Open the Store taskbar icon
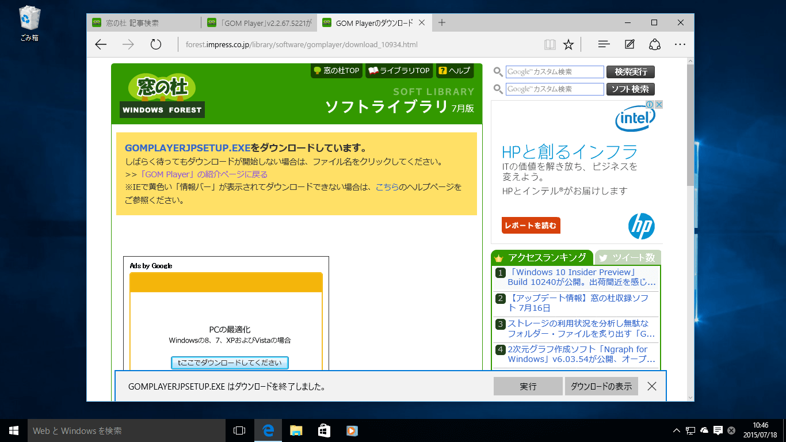Viewport: 786px width, 442px height. click(x=324, y=430)
